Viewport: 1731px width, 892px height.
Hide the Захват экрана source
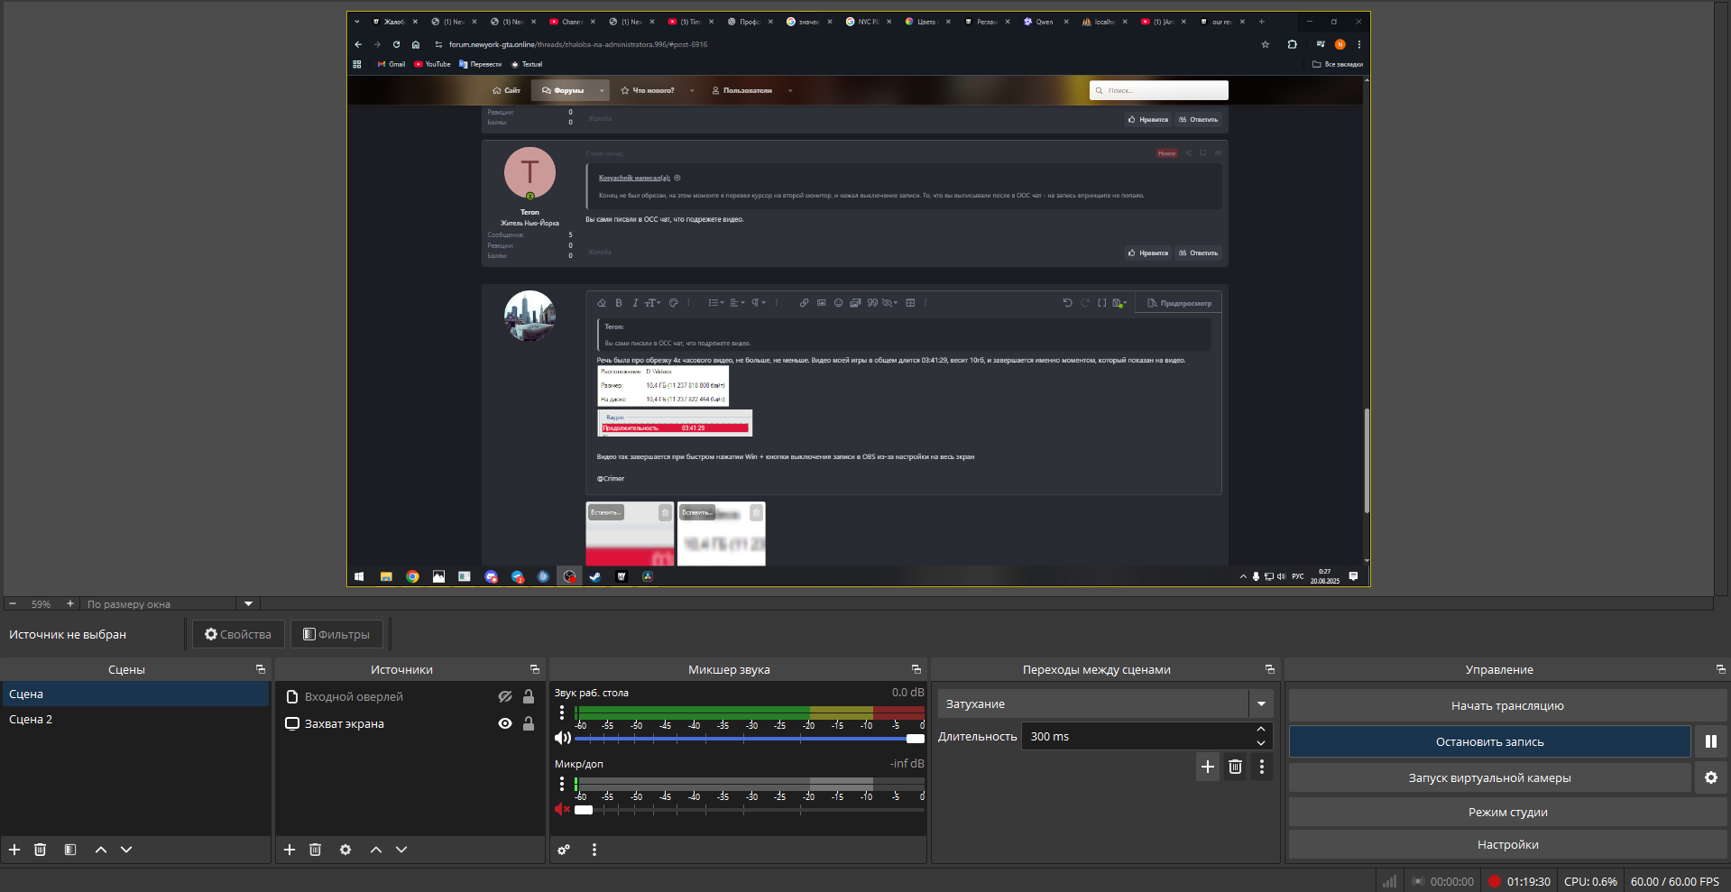click(x=505, y=723)
